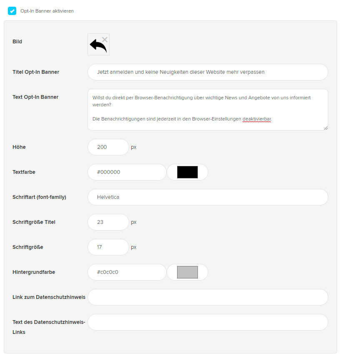Click the Hintergrundfarbe label

(34, 272)
